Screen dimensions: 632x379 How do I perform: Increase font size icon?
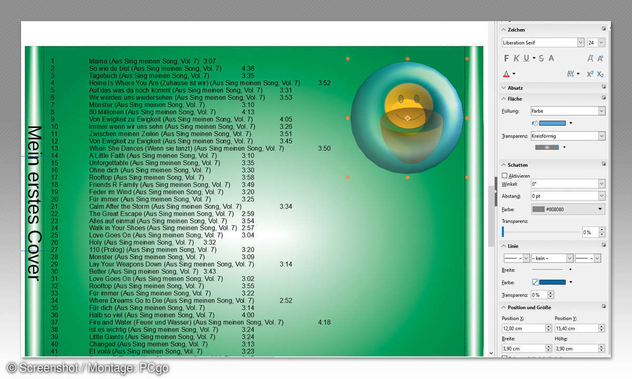[x=590, y=58]
